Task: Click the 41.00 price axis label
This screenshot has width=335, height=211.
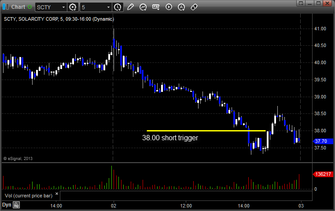Action: click(320, 29)
